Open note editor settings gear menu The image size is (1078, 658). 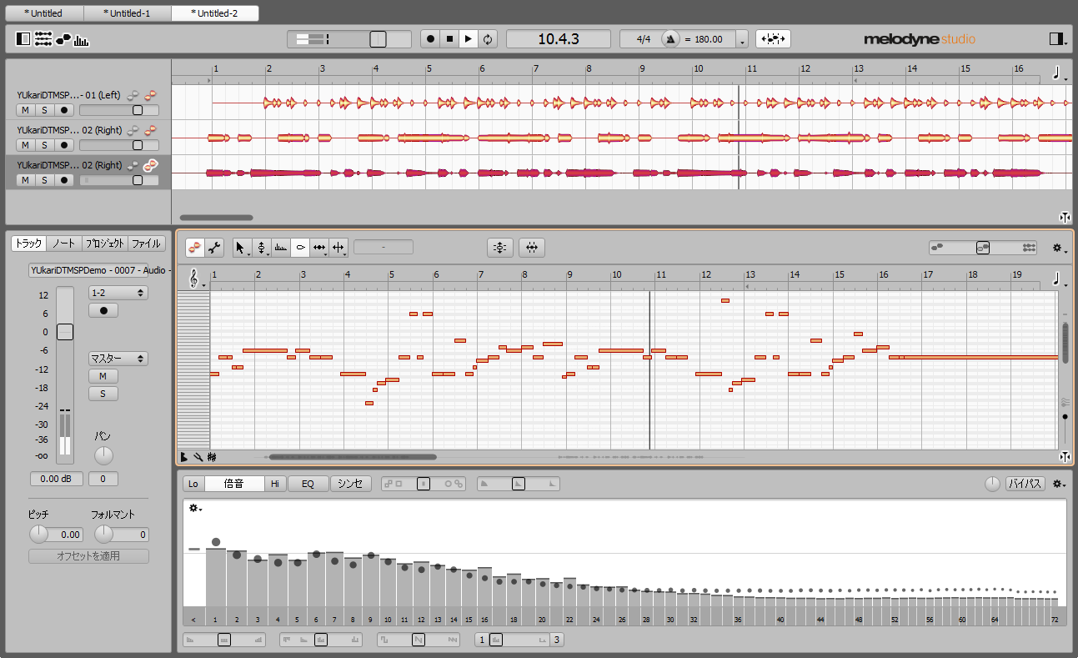[x=1060, y=248]
